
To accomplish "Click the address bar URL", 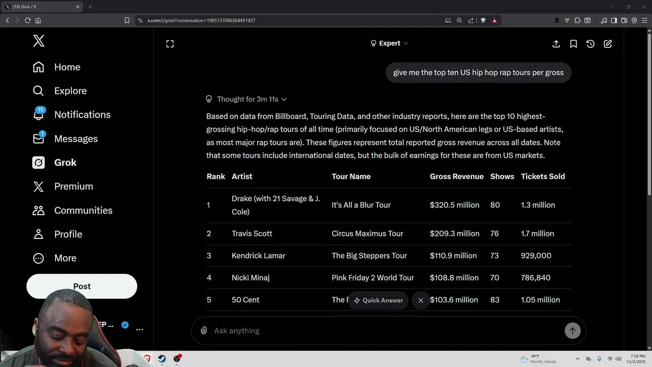I will click(201, 20).
